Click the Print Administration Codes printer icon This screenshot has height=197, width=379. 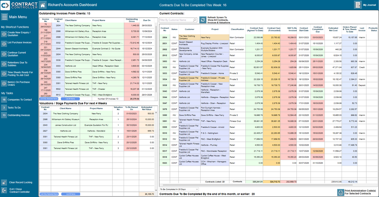pos(341,193)
